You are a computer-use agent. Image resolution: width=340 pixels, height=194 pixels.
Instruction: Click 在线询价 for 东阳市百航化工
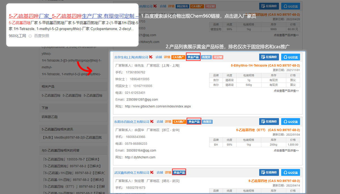coord(269,122)
